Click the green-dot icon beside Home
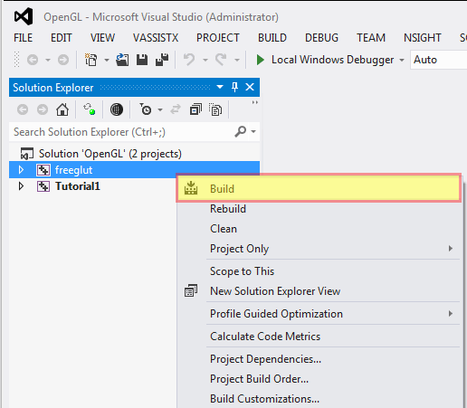Image resolution: width=467 pixels, height=408 pixels. (x=90, y=109)
